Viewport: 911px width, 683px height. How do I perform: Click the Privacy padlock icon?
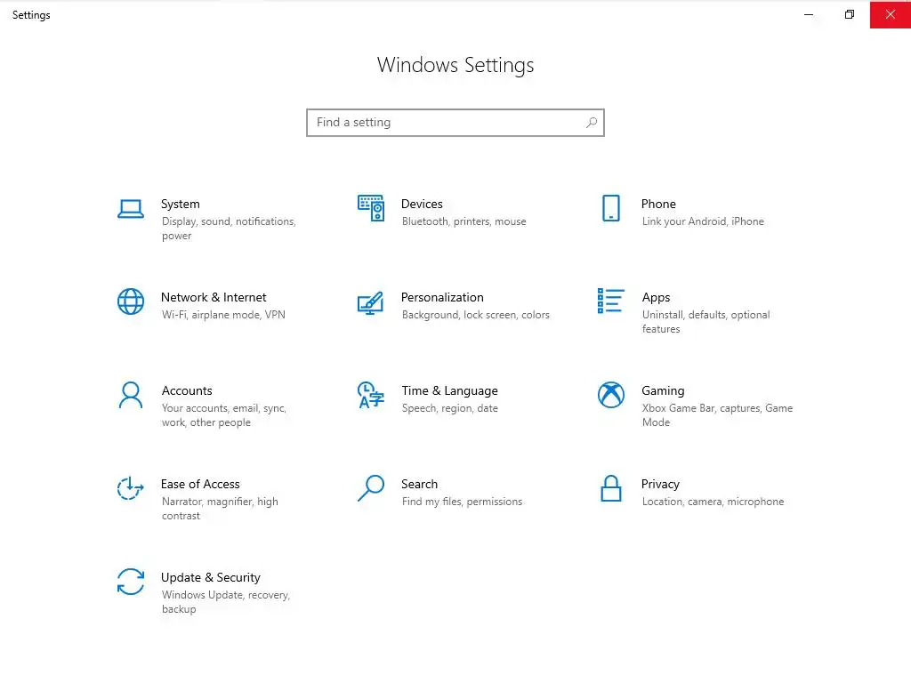610,488
